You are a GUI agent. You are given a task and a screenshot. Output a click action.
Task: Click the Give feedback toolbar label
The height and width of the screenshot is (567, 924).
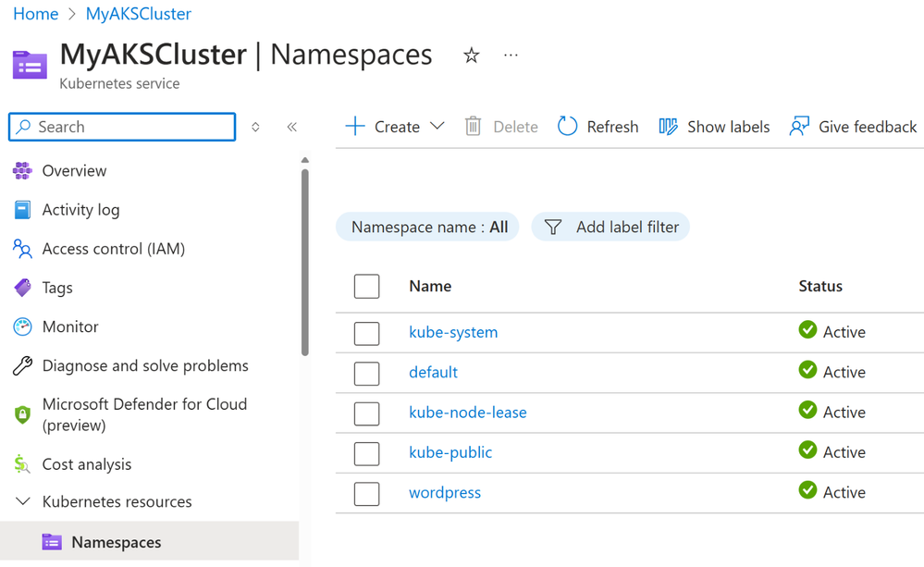click(x=868, y=127)
